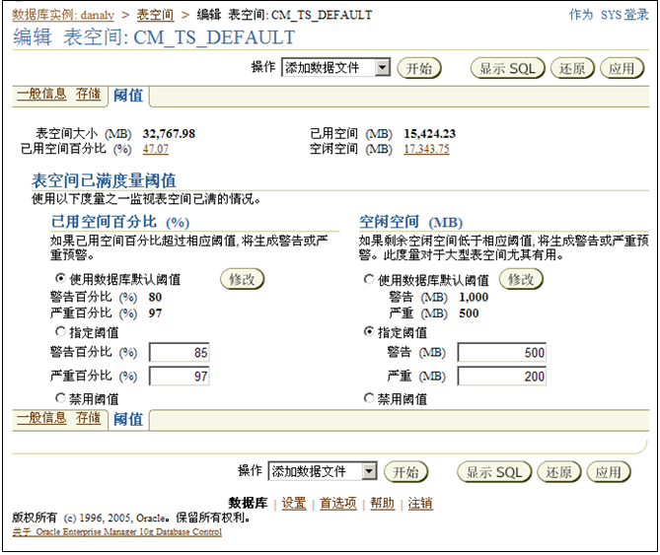Focus the 严重百分比 field containing 97
Image resolution: width=660 pixels, height=555 pixels.
(x=180, y=376)
